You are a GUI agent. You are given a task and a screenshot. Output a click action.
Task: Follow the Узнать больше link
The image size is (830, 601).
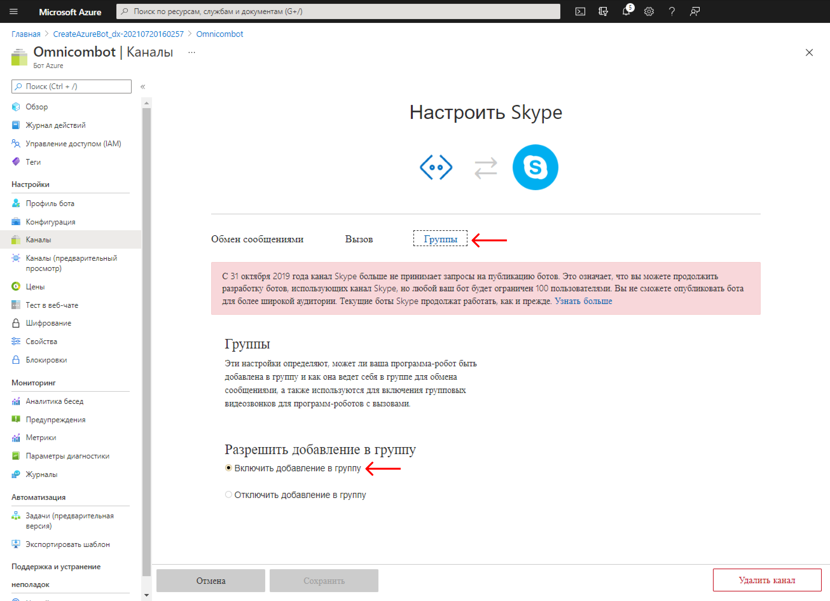pos(583,301)
